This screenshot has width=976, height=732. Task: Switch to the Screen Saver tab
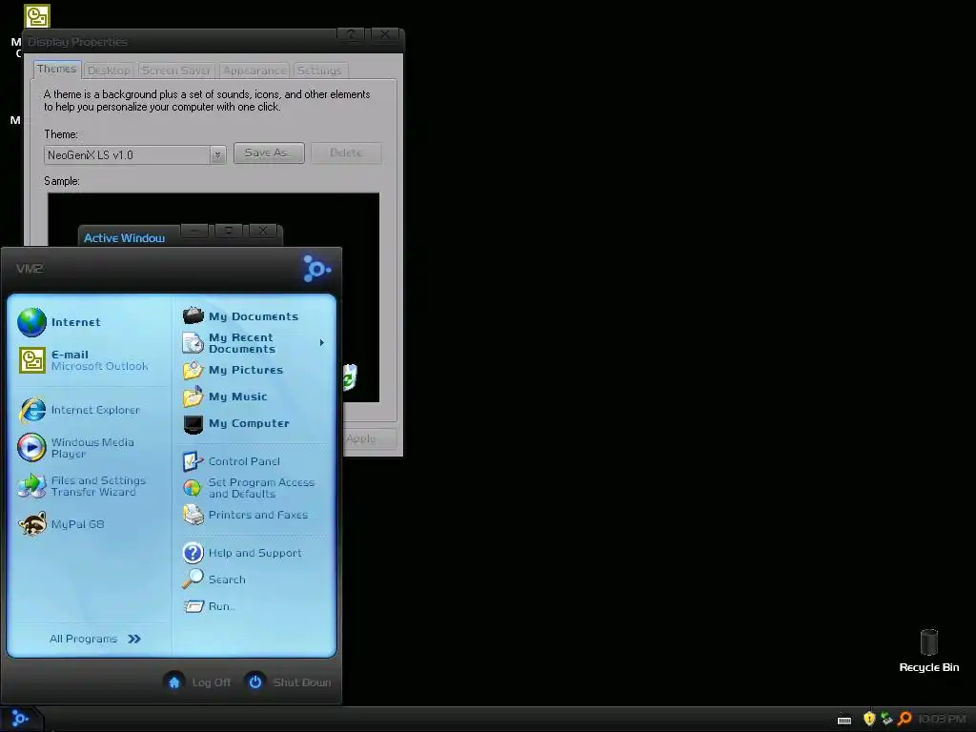click(x=175, y=71)
